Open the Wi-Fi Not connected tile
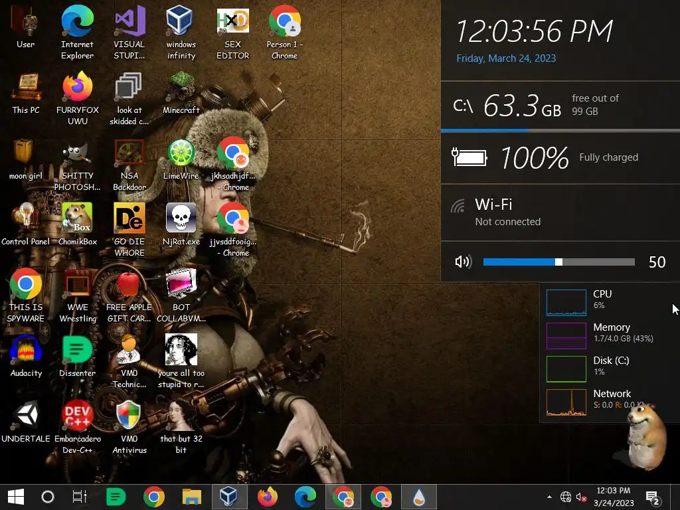Viewport: 680px width, 510px height. pos(560,212)
